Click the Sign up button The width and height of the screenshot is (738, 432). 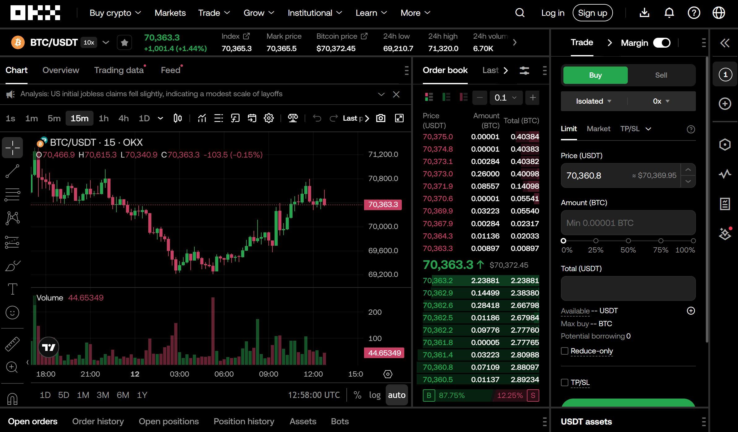tap(592, 13)
